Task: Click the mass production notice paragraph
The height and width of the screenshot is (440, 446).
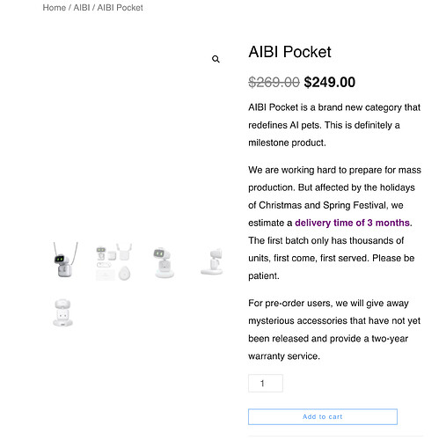Action: (x=334, y=223)
